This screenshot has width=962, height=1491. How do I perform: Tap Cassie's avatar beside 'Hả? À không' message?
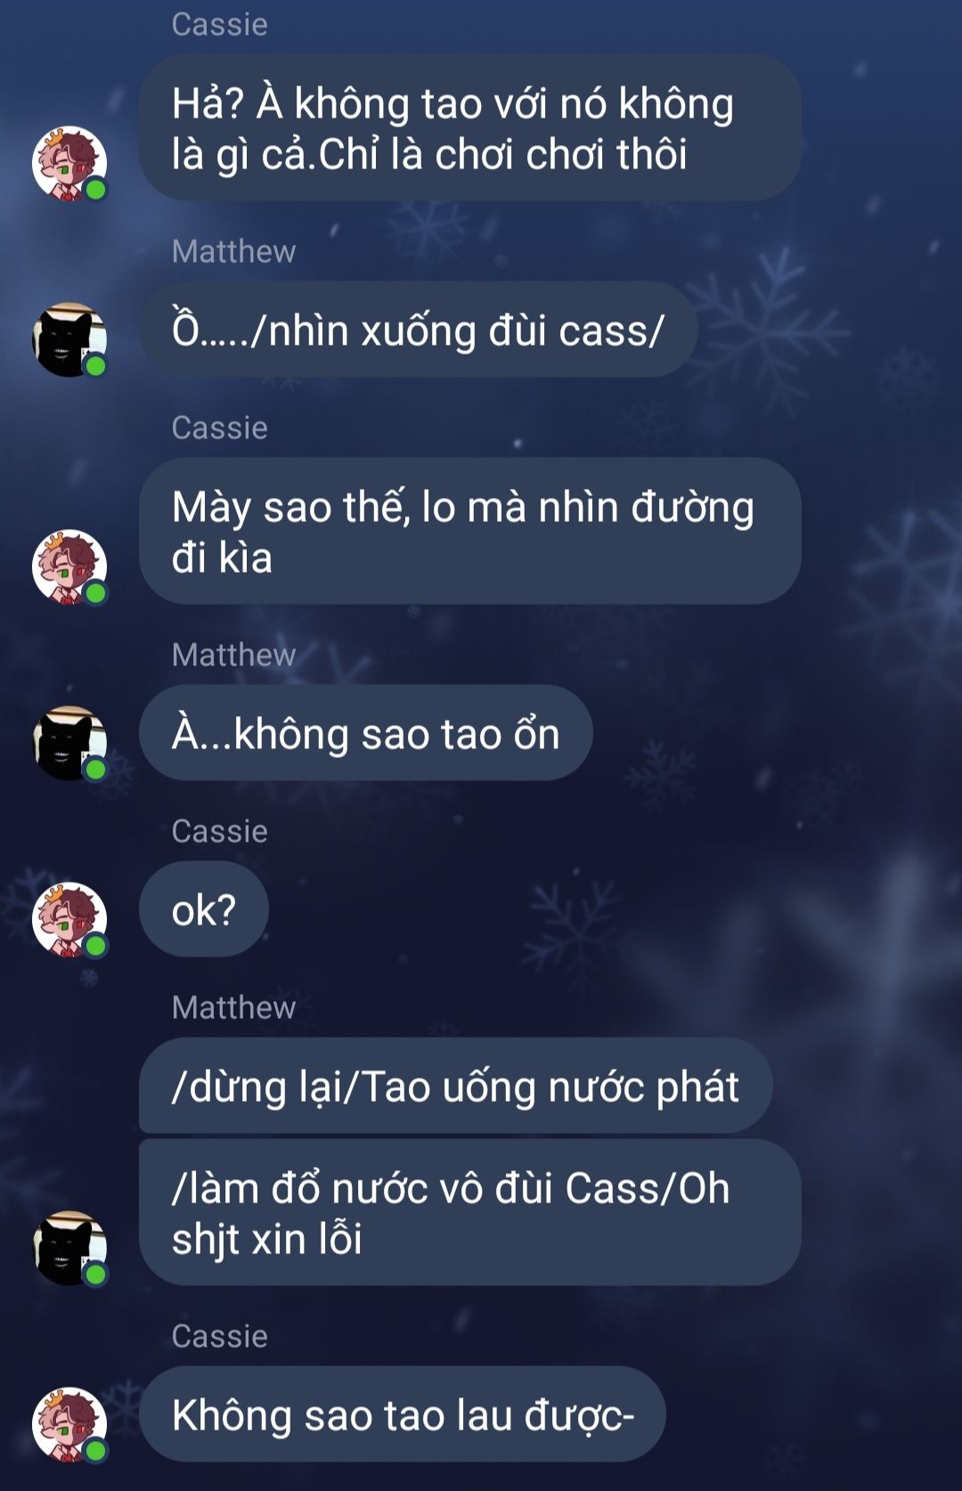[69, 164]
